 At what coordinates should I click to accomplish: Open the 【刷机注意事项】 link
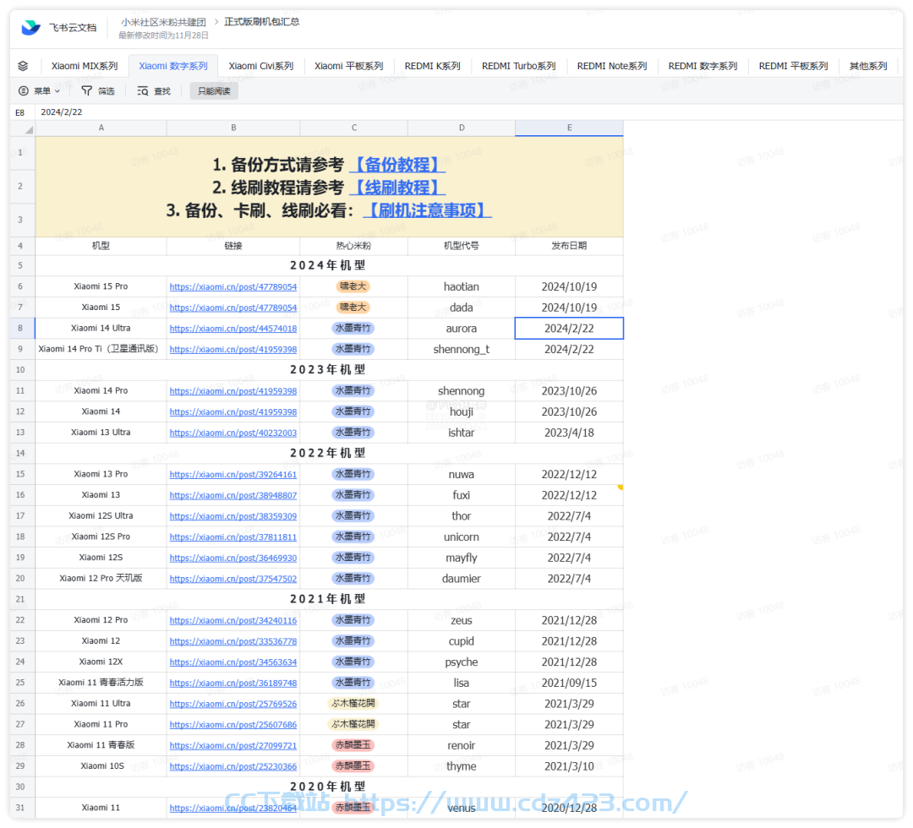coord(428,210)
